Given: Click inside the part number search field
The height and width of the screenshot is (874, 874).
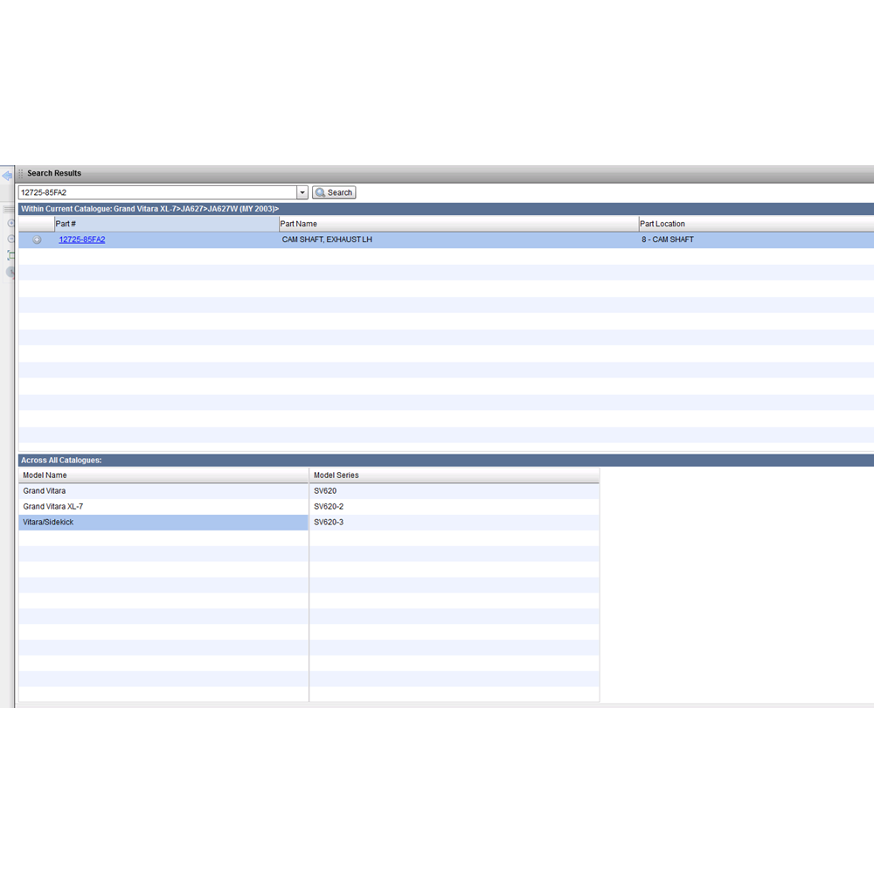Looking at the screenshot, I should tap(157, 192).
